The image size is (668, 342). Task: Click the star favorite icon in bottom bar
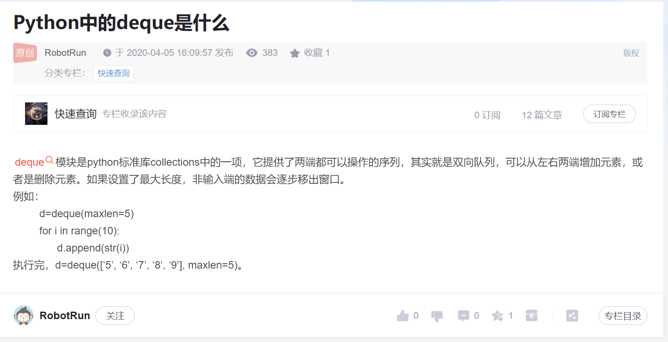[497, 316]
